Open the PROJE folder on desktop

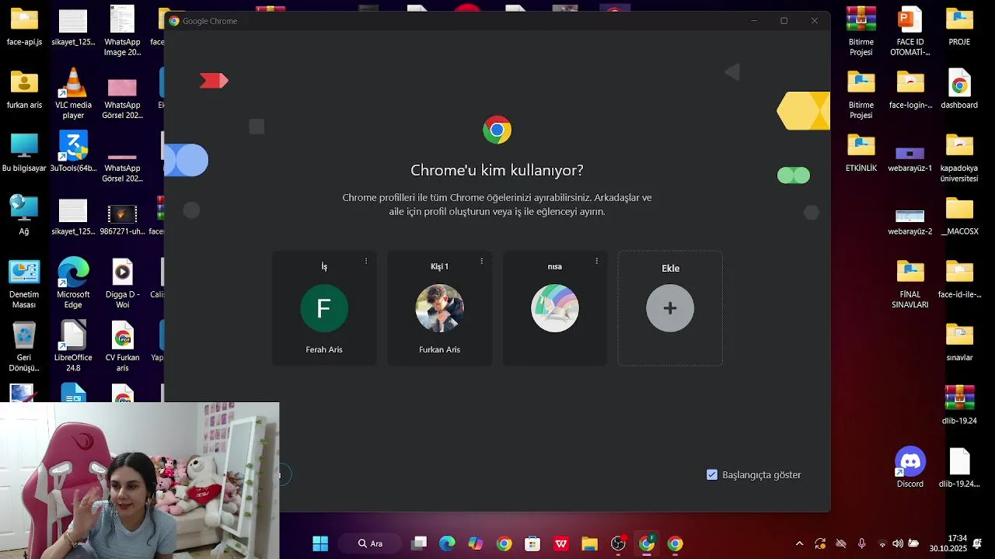point(959,26)
